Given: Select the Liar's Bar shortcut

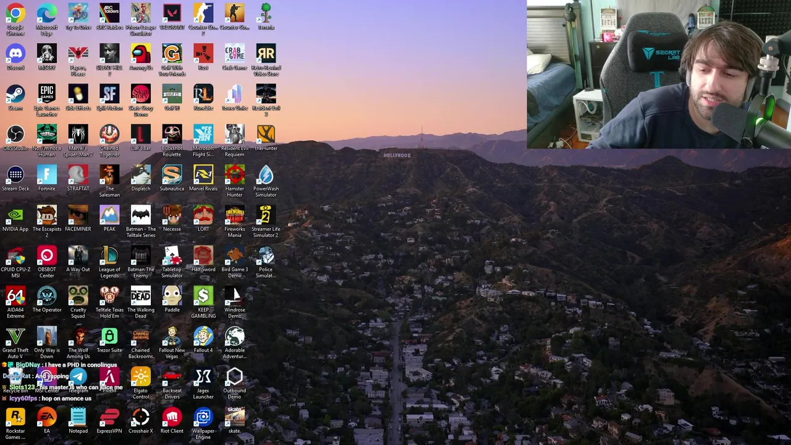Looking at the screenshot, I should tap(141, 134).
